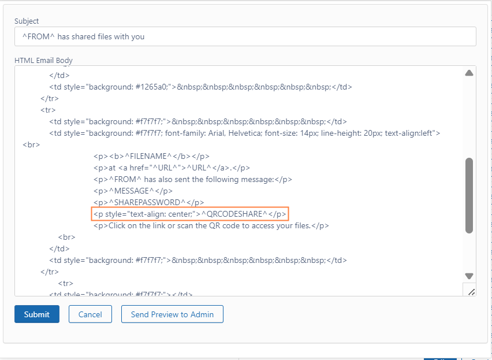The height and width of the screenshot is (360, 492).
Task: Grab the textarea resize handle
Action: tap(471, 292)
